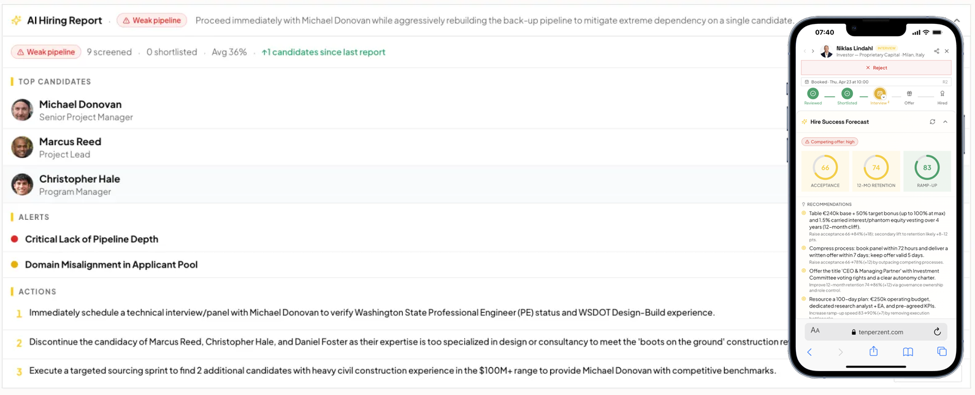Open Safari bookmarks book icon
The height and width of the screenshot is (395, 975).
pyautogui.click(x=908, y=352)
